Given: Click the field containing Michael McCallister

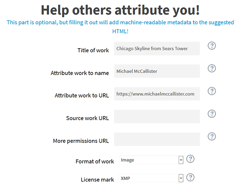Looking at the screenshot, I should (157, 71).
